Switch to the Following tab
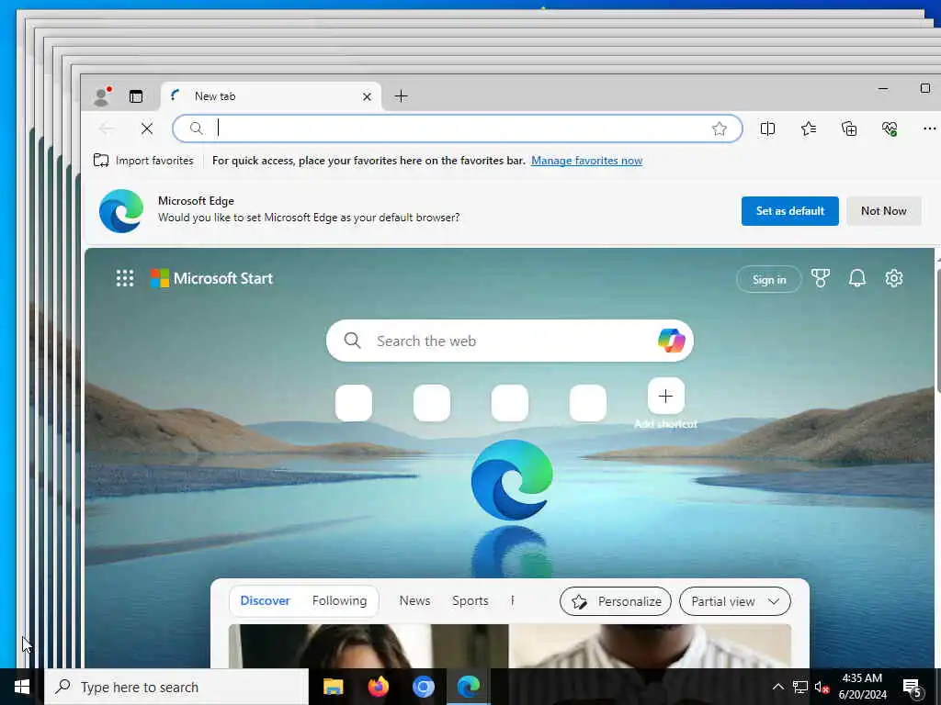This screenshot has height=705, width=941. click(x=339, y=600)
